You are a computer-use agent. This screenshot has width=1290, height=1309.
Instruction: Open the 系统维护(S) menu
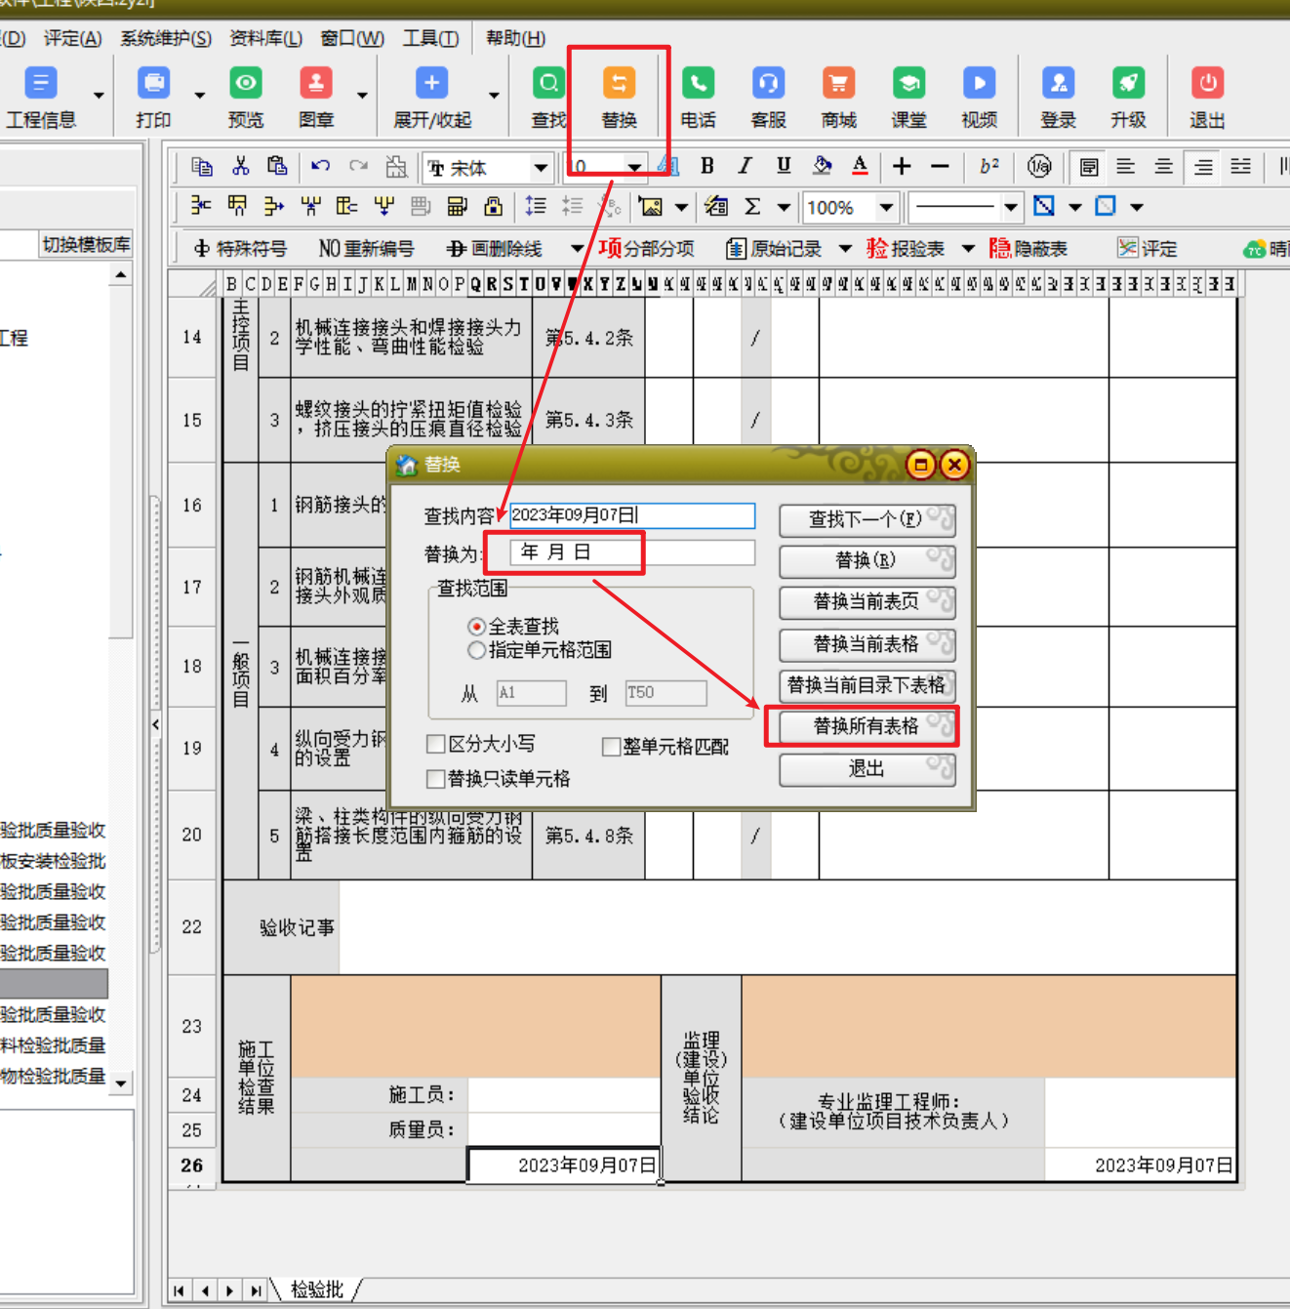(166, 38)
